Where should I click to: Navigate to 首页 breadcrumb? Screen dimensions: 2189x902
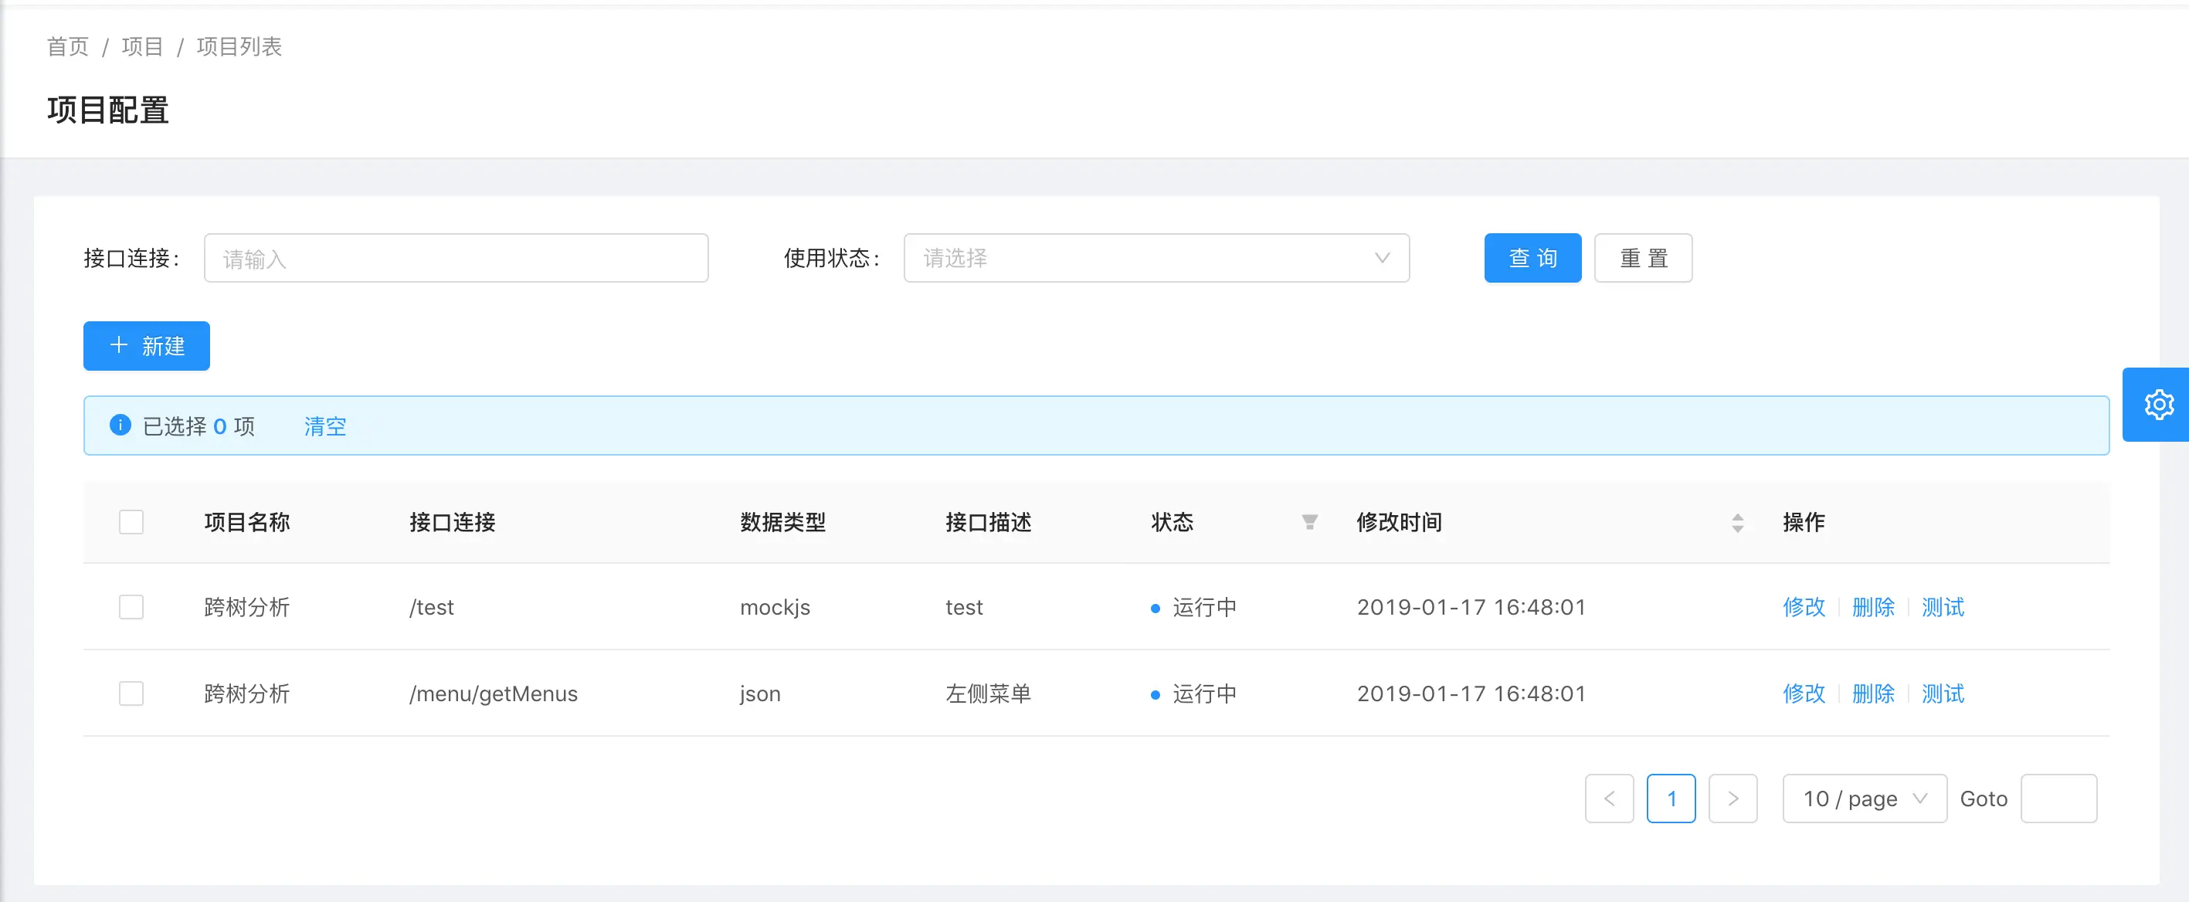pyautogui.click(x=68, y=46)
